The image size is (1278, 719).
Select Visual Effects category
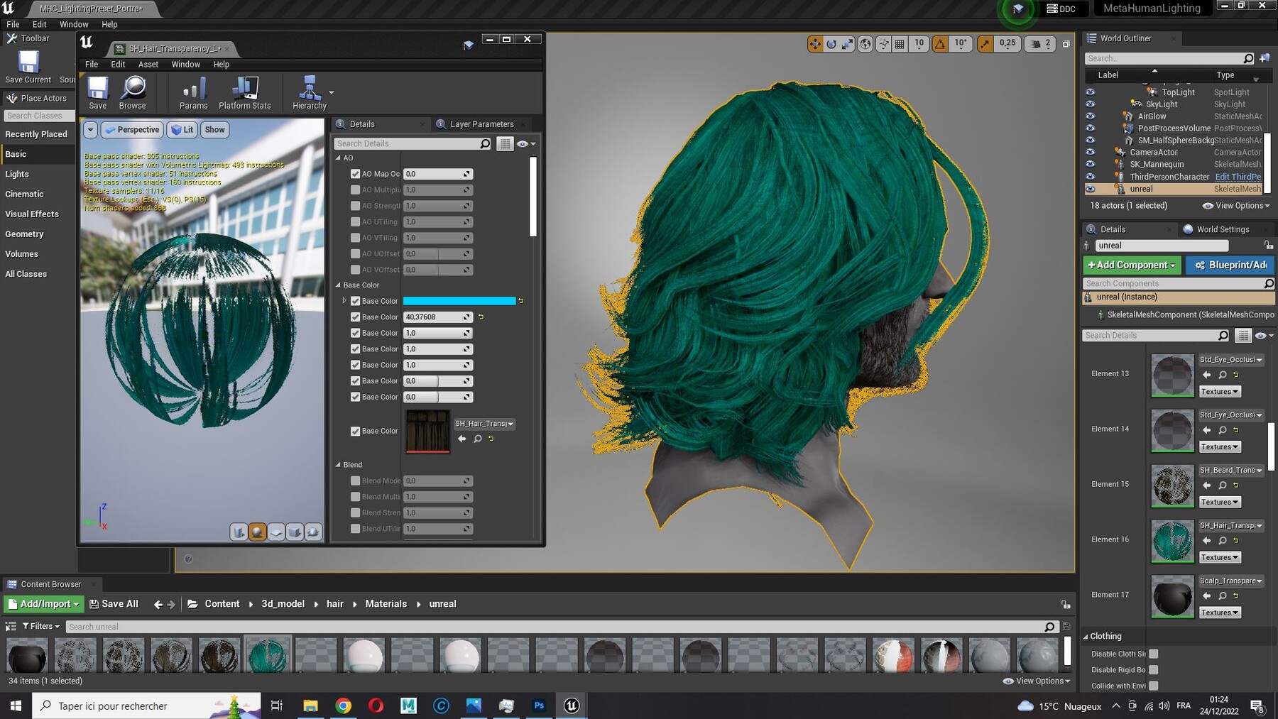32,214
